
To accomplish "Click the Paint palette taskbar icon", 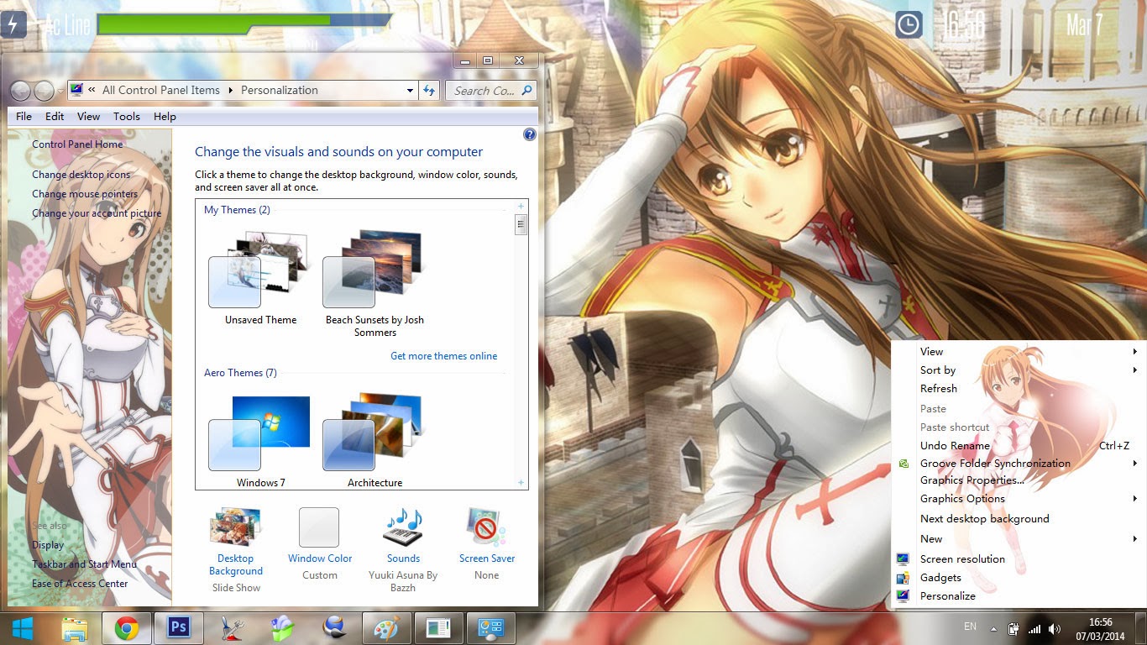I will click(388, 628).
